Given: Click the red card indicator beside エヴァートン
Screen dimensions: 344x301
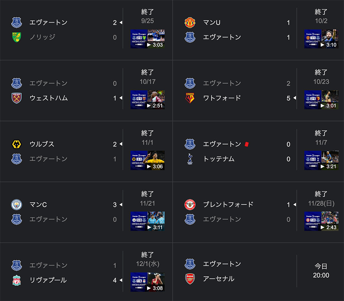Looking at the screenshot, I should coord(247,144).
